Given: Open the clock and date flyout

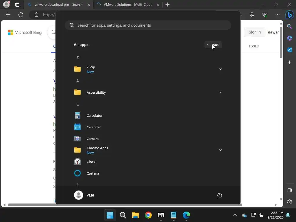Looking at the screenshot, I should pos(275,215).
